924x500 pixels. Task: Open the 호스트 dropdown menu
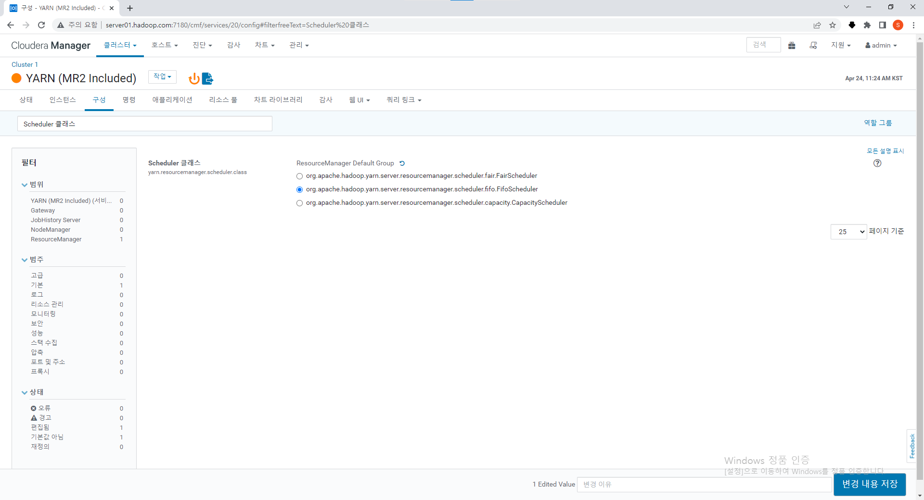(165, 45)
